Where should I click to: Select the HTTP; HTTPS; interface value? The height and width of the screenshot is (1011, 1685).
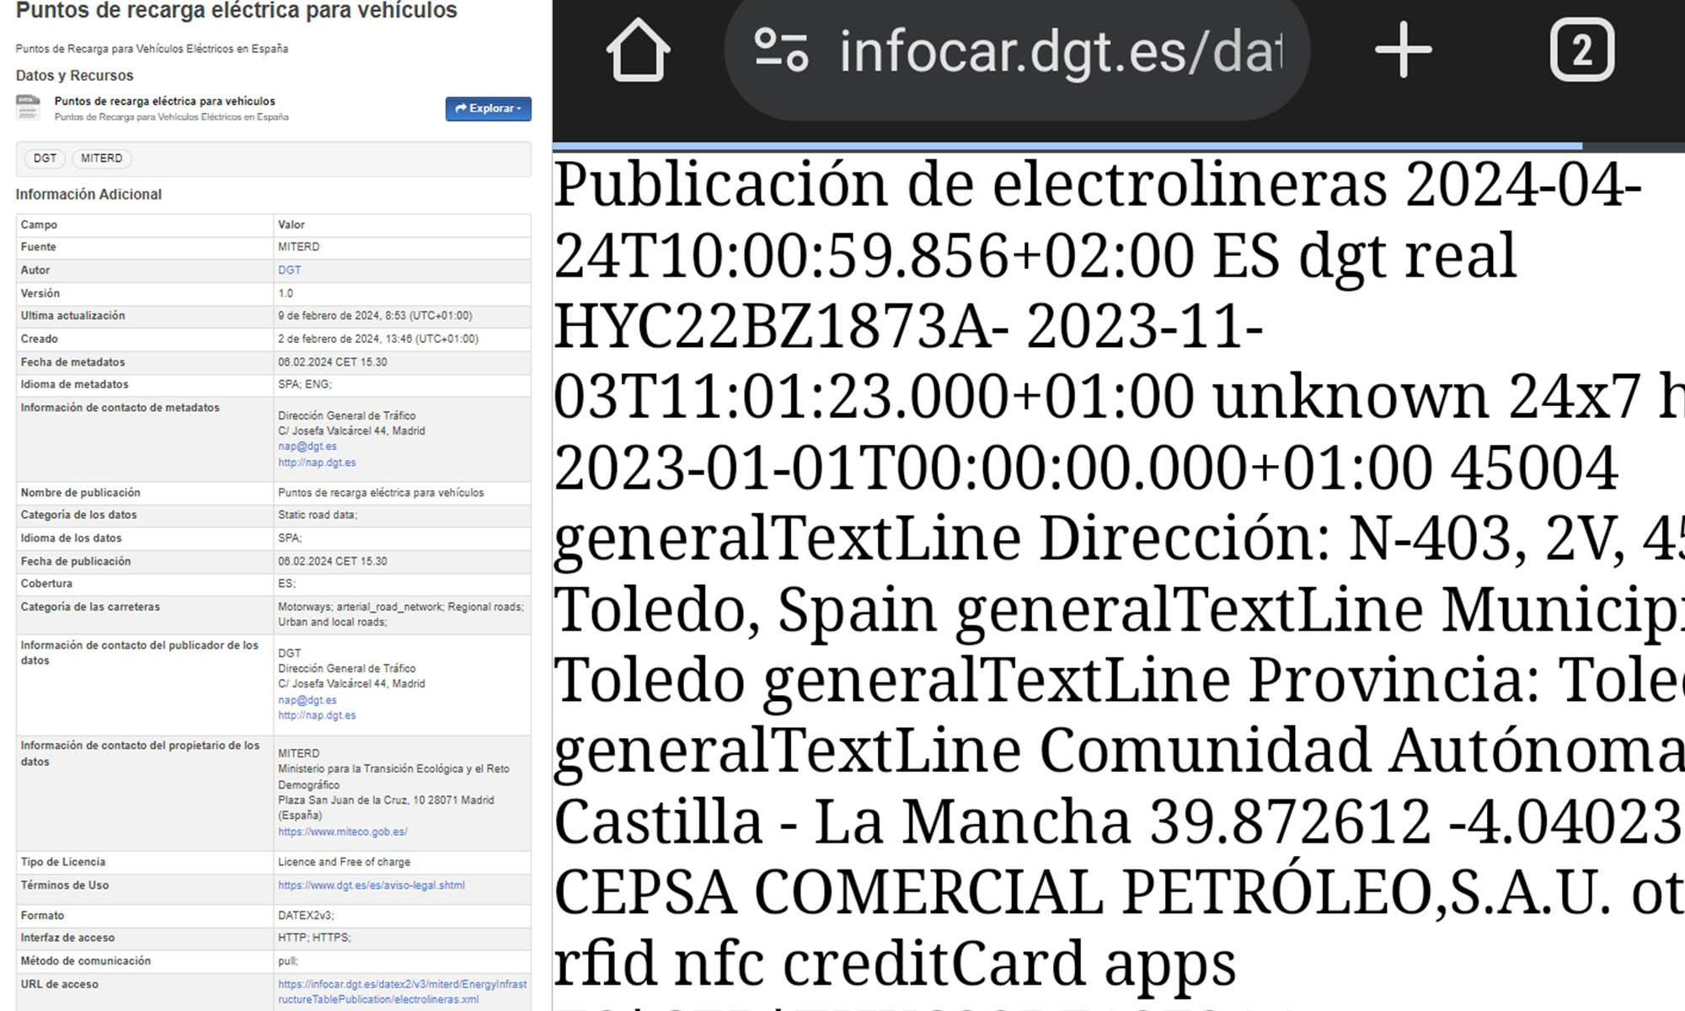pos(314,938)
